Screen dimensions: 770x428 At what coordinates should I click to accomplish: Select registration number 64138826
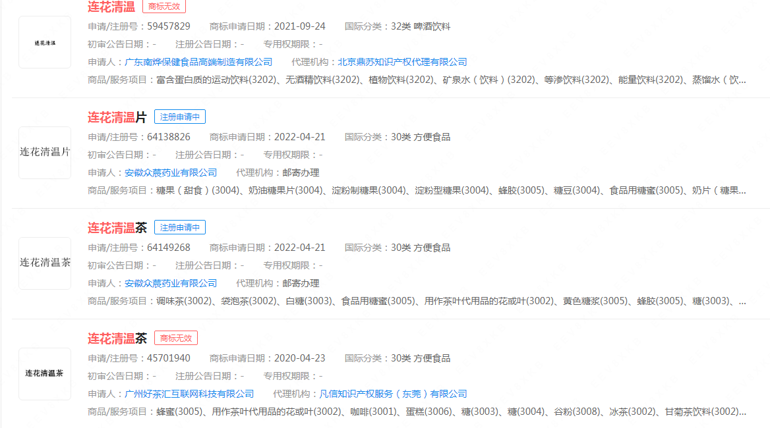click(169, 137)
